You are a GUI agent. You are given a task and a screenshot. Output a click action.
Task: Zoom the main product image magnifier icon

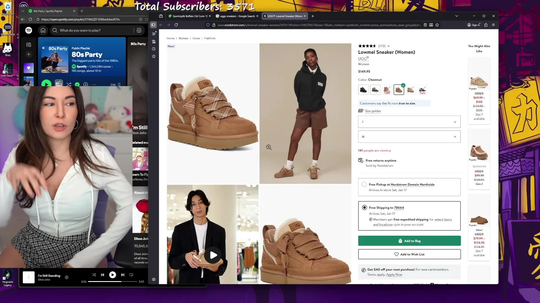point(269,147)
